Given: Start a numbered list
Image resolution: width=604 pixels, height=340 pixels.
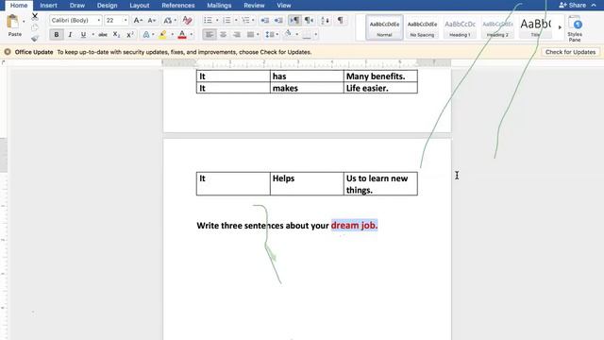Looking at the screenshot, I should pos(226,21).
